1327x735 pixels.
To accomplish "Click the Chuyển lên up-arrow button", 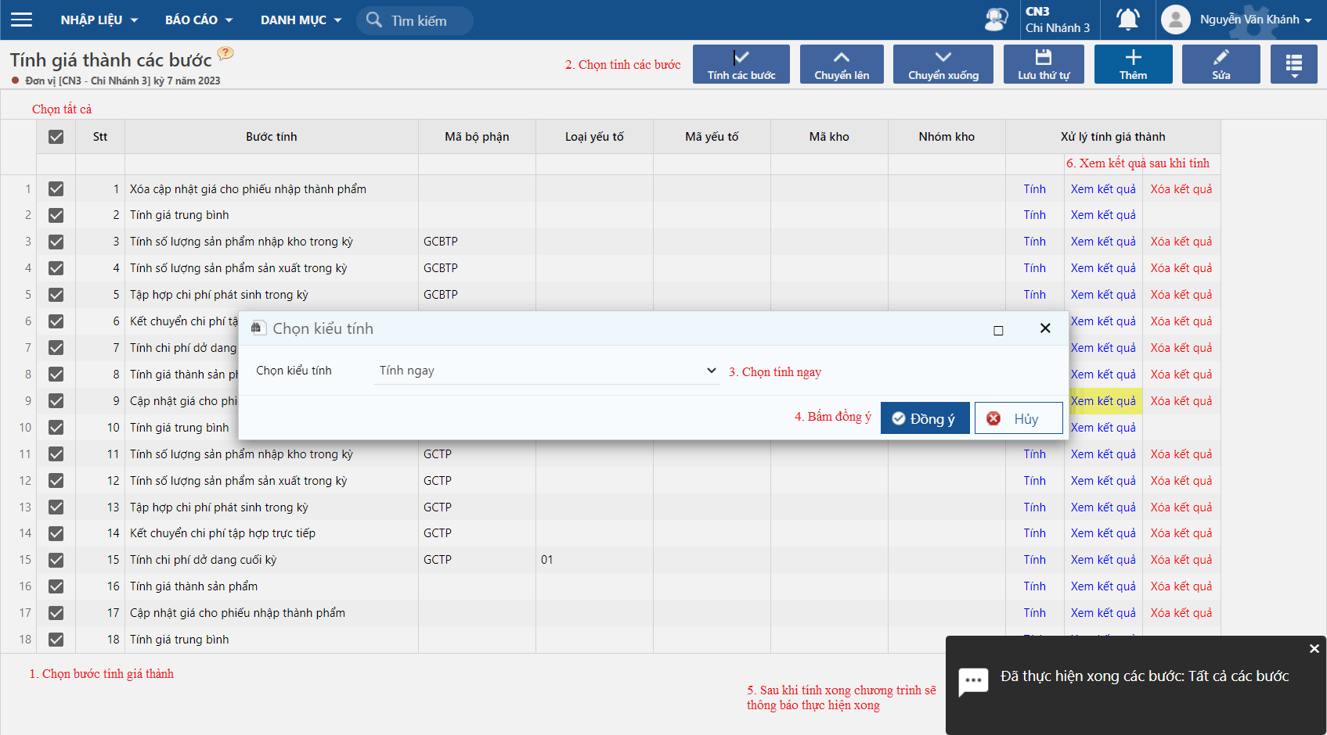I will (842, 64).
